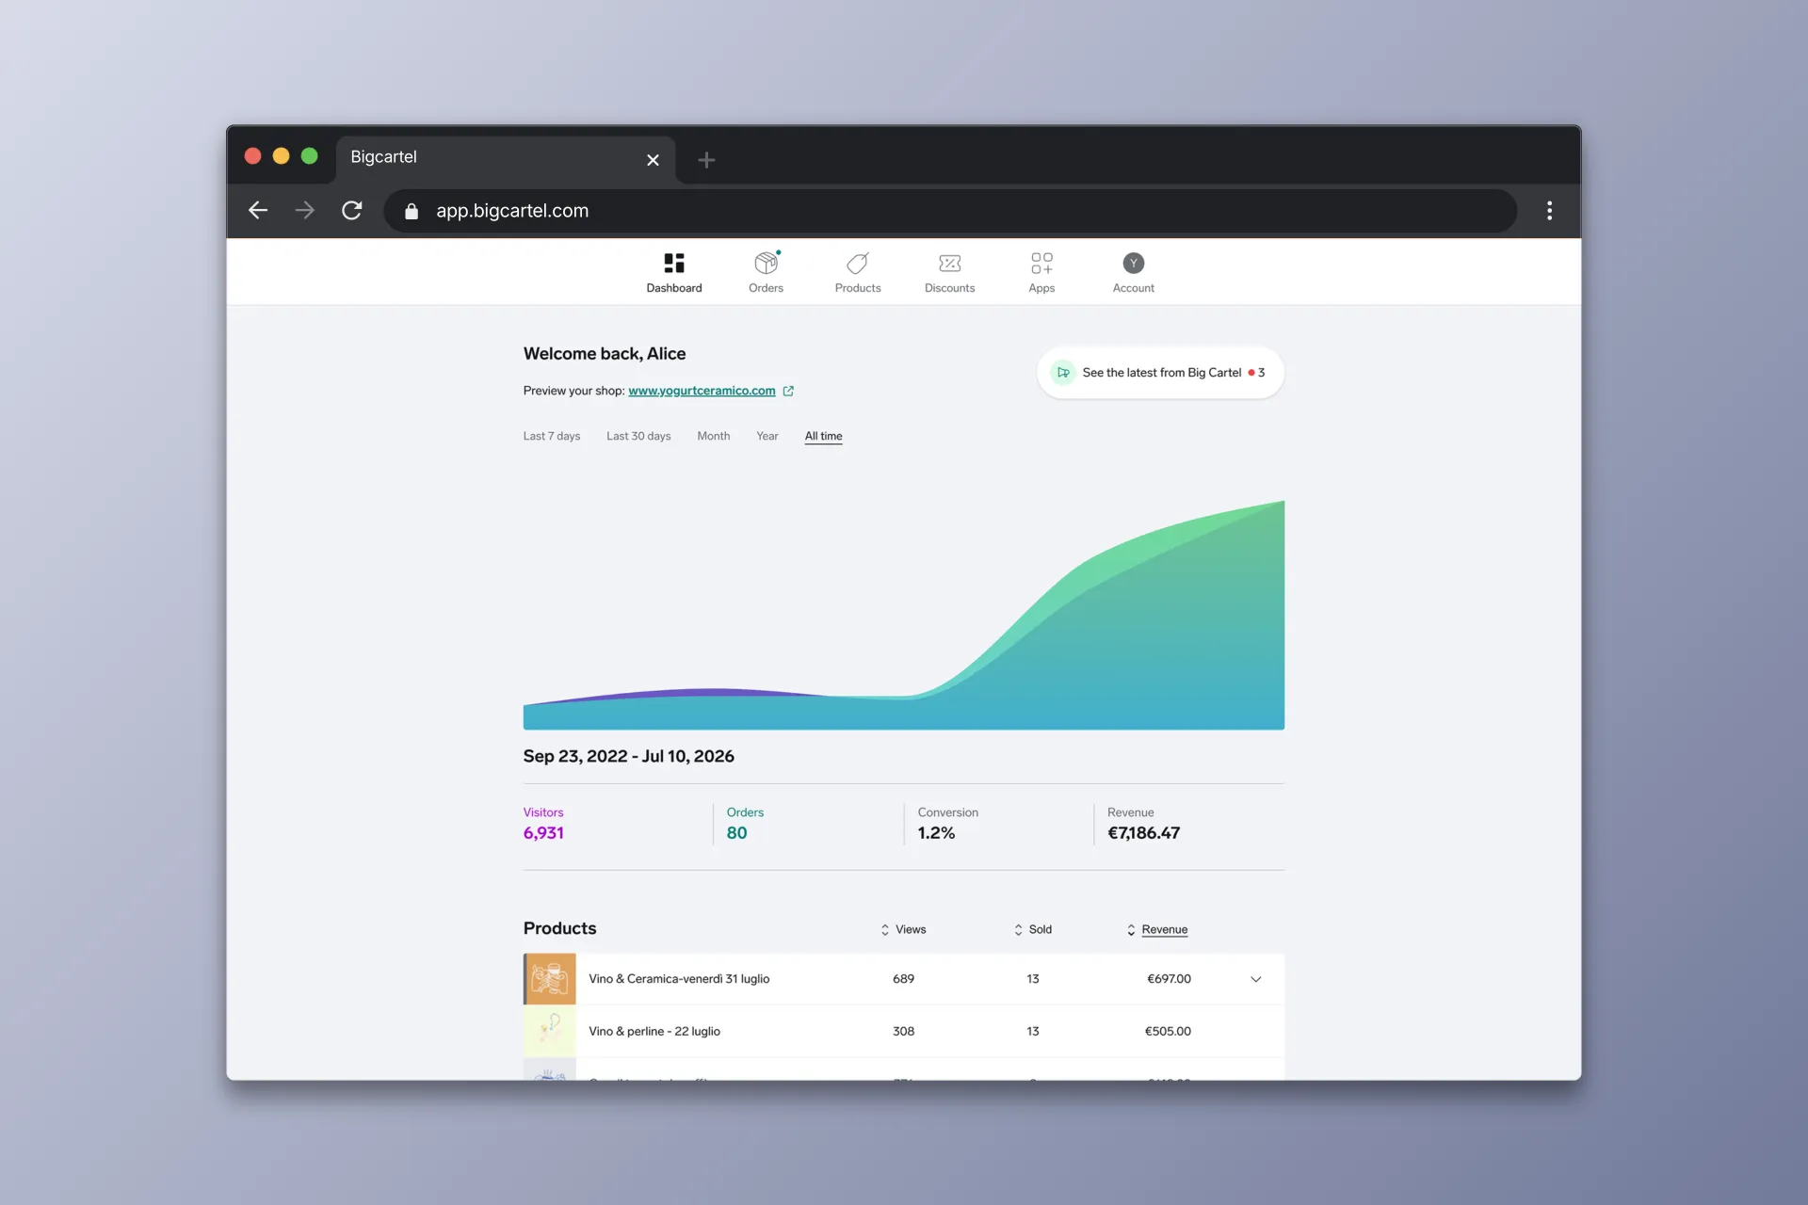This screenshot has width=1808, height=1205.
Task: Open a new browser tab
Action: 706,160
